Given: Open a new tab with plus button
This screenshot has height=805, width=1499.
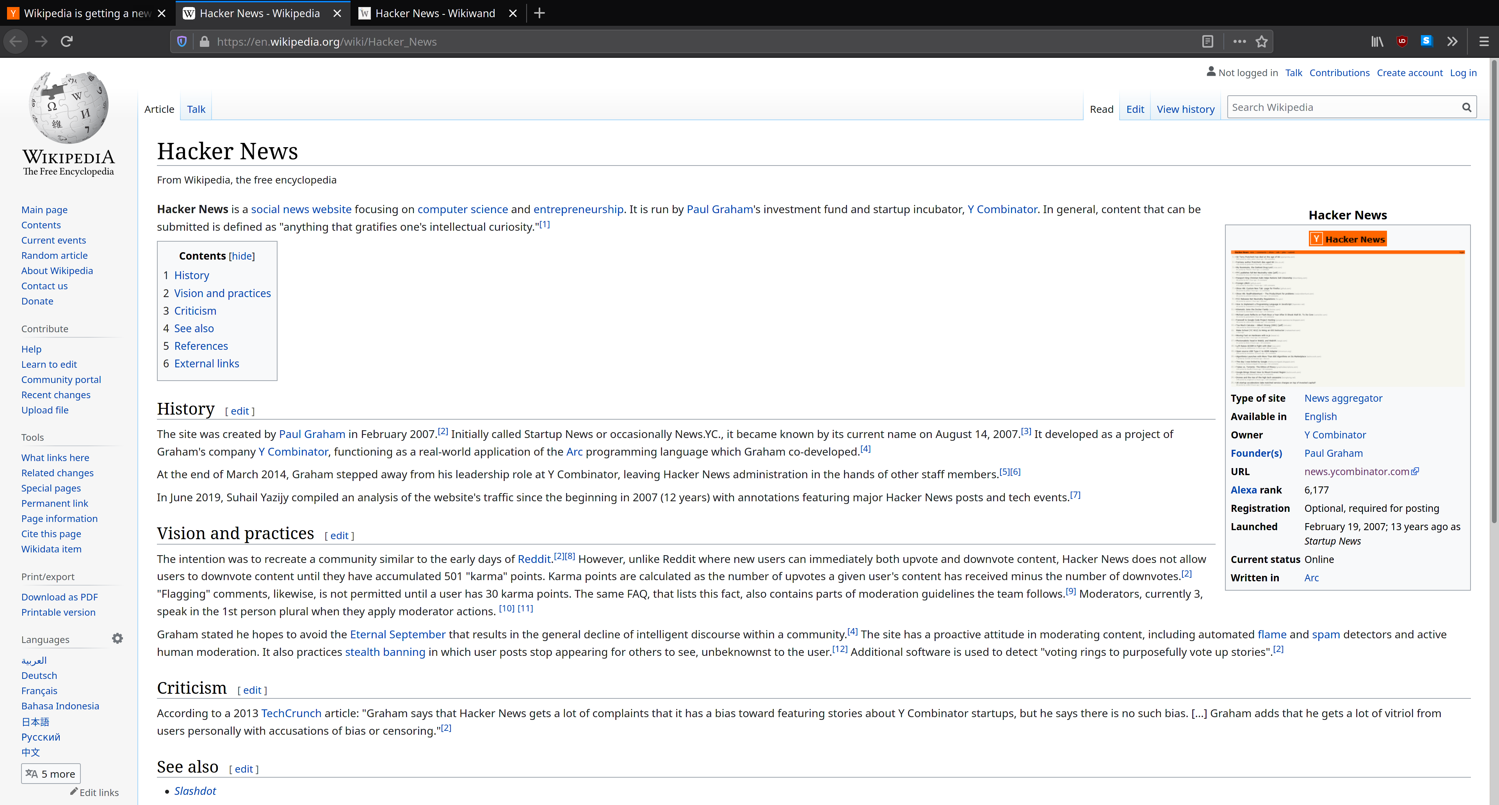Looking at the screenshot, I should tap(539, 13).
